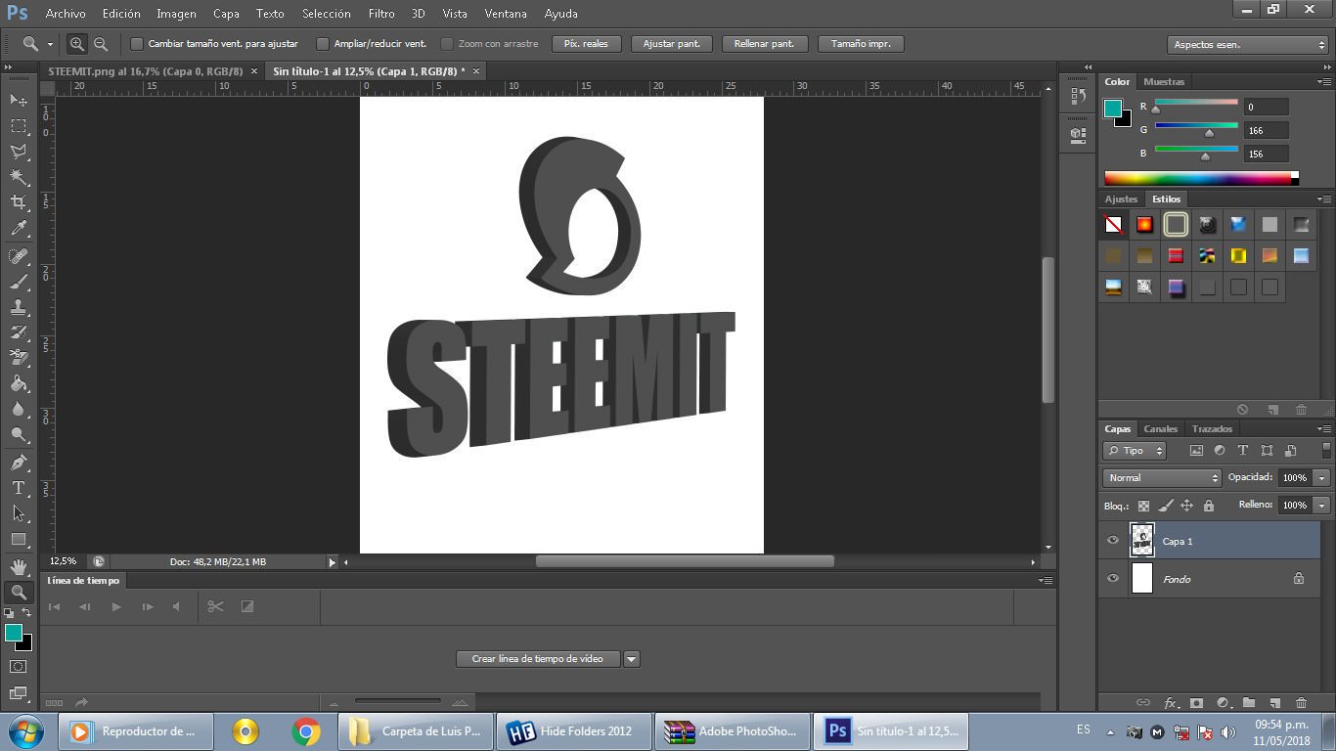Open the Opacidad slider dropdown arrow
Viewport: 1336px width, 751px height.
1322,478
